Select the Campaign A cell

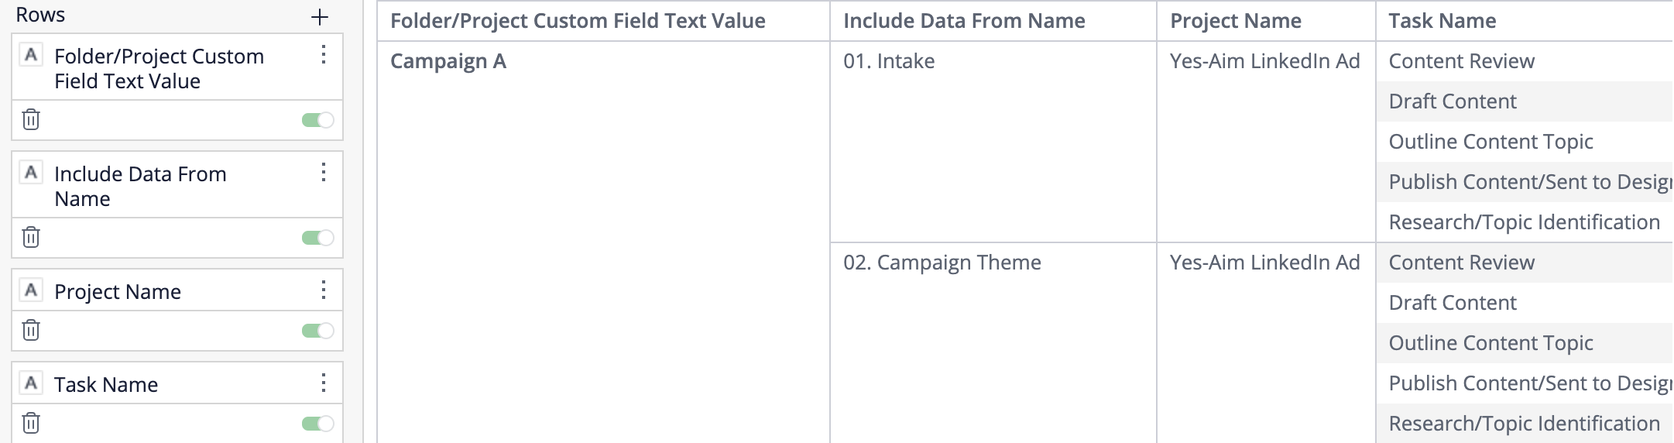pyautogui.click(x=448, y=61)
